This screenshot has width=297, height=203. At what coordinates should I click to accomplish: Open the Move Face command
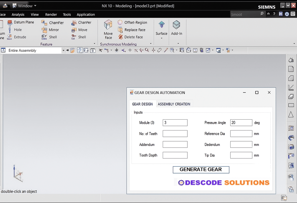tap(108, 30)
